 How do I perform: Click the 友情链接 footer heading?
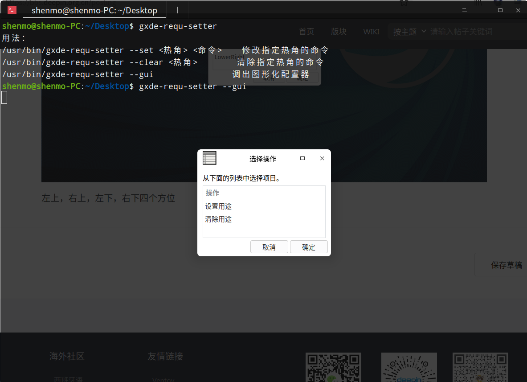pyautogui.click(x=165, y=356)
